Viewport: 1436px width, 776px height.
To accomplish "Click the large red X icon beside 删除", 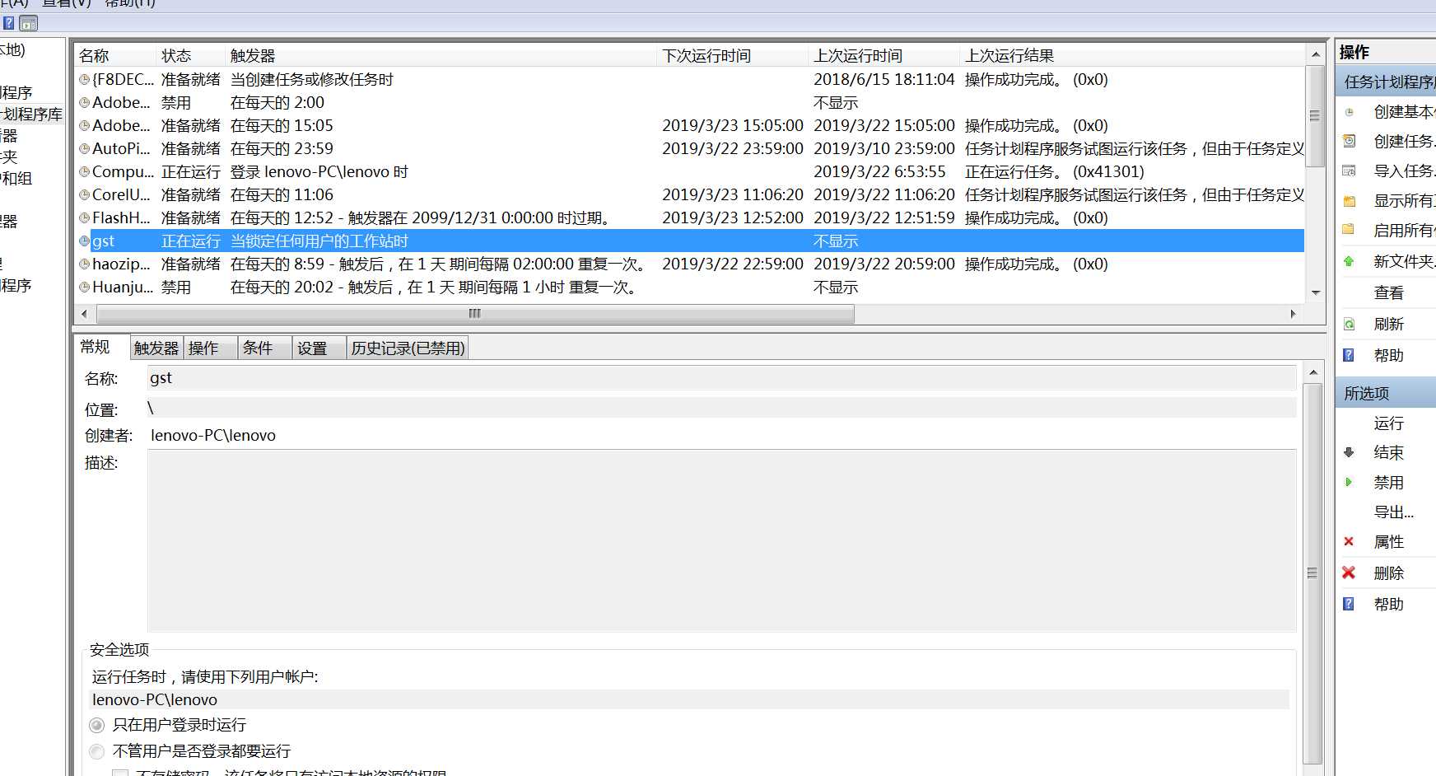I will (1349, 573).
